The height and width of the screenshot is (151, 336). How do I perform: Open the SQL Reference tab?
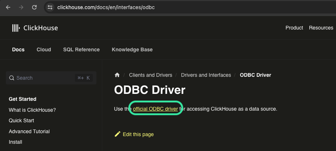tap(81, 49)
